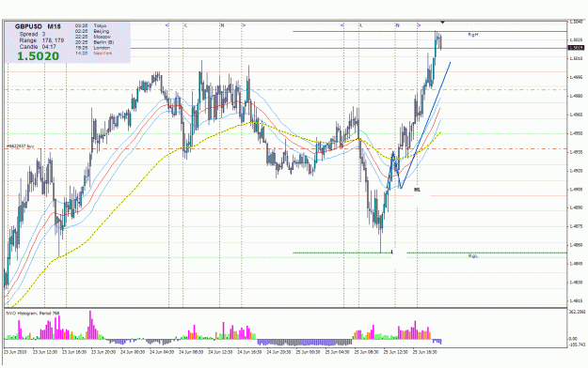
Task: Click the 25 Jun 08:30 time axis label
Action: pos(366,352)
